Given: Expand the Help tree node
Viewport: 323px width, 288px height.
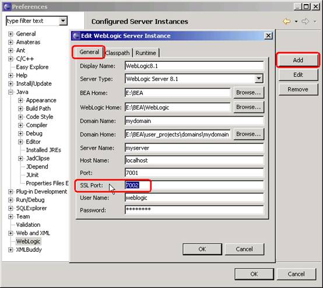Looking at the screenshot, I should tap(10, 75).
